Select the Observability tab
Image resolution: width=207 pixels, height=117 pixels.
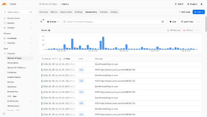pyautogui.click(x=91, y=12)
